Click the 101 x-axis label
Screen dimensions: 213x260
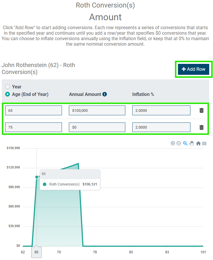[203, 252]
